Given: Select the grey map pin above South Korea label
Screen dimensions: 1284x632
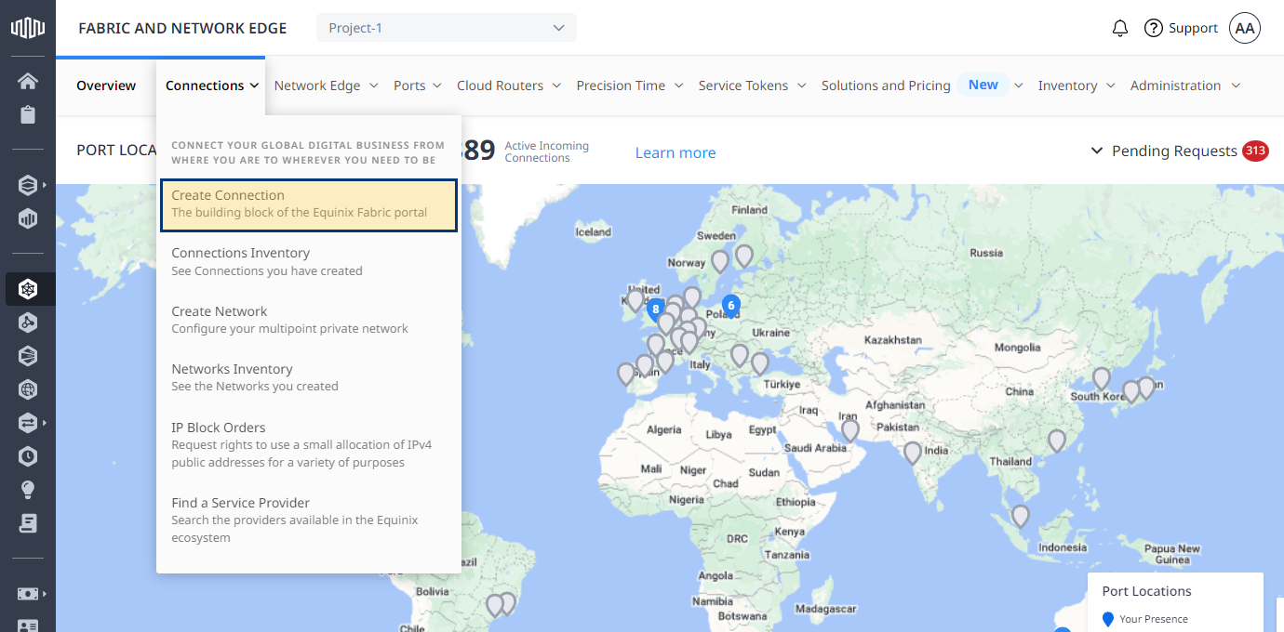Looking at the screenshot, I should click(x=1102, y=378).
